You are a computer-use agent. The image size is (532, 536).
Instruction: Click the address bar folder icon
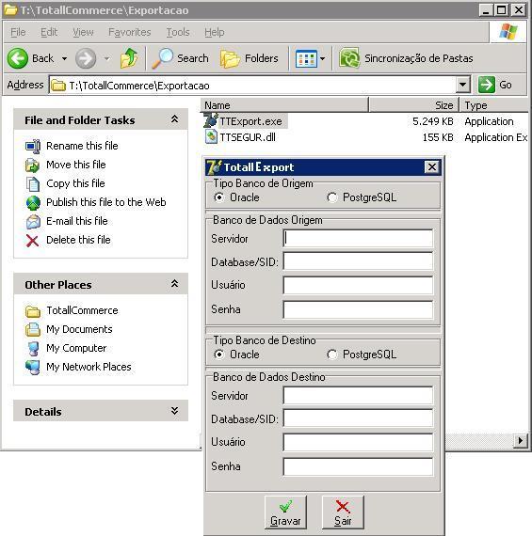(x=58, y=86)
